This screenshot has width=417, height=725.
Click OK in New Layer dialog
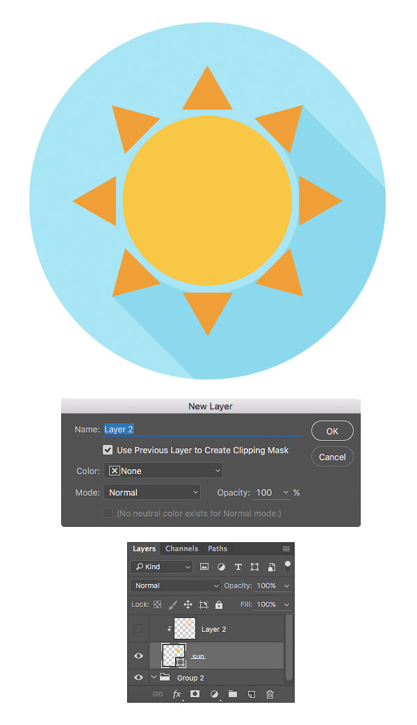(x=332, y=431)
